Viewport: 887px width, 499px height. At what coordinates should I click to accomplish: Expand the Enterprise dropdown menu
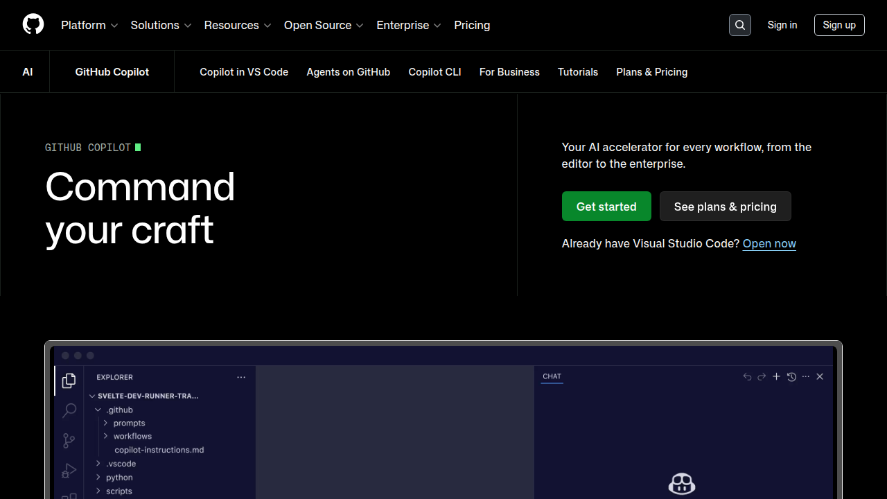409,25
